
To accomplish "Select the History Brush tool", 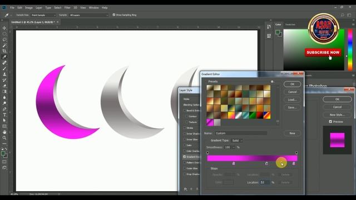I will [4, 80].
